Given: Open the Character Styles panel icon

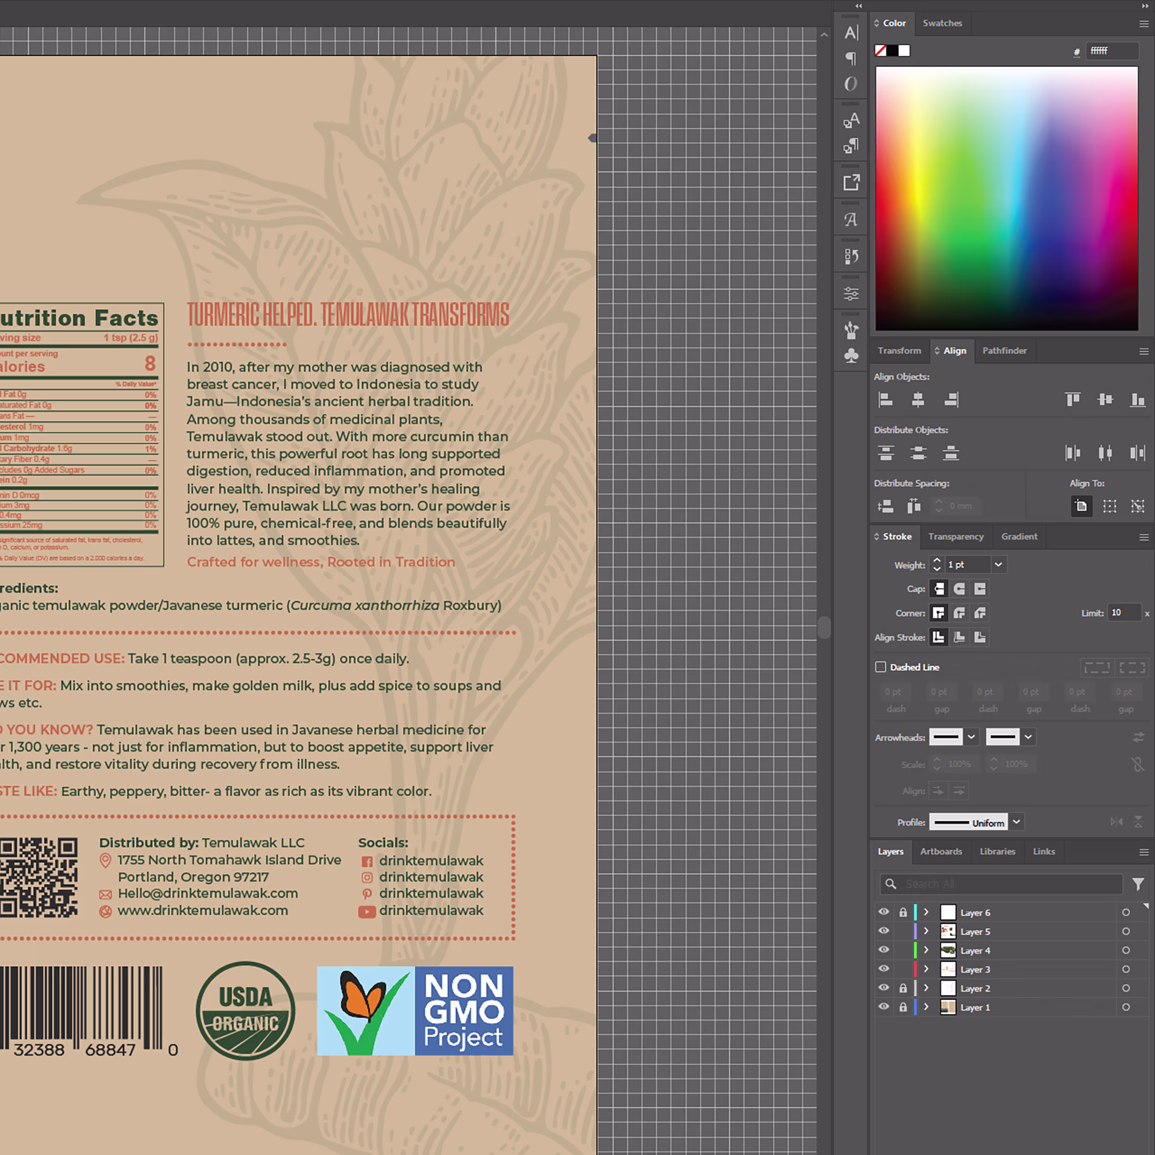Looking at the screenshot, I should tap(851, 120).
